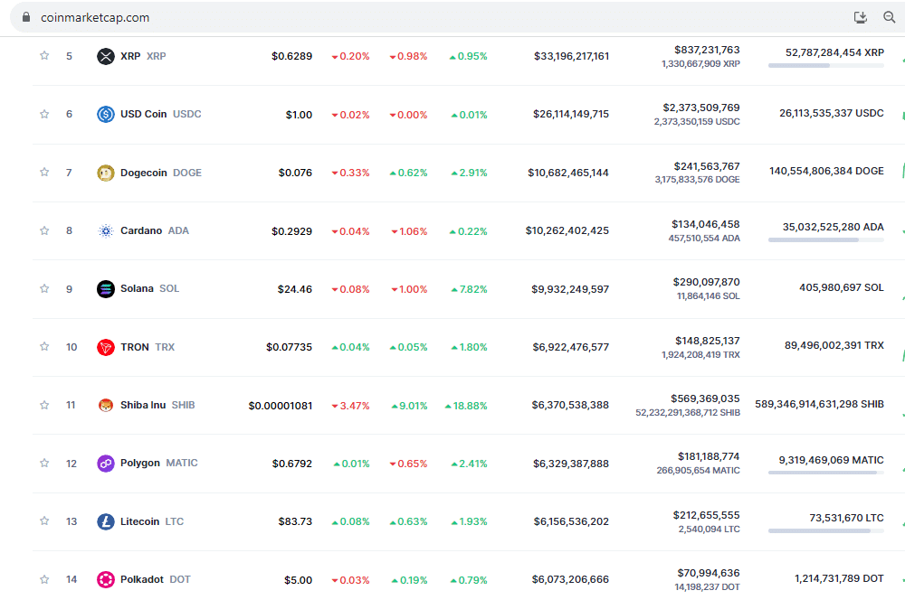
Task: Toggle the watchlist star for Dogecoin
Action: point(44,173)
